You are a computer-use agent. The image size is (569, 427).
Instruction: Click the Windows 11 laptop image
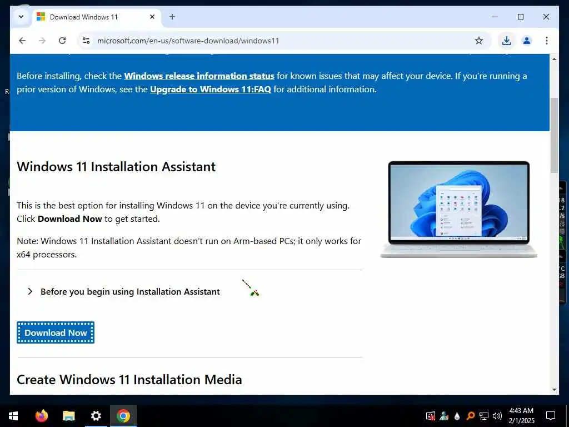[458, 209]
